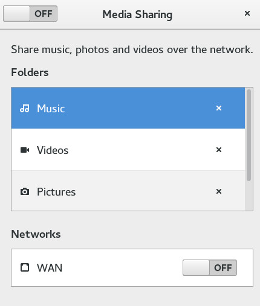The width and height of the screenshot is (260, 306).
Task: Click the scrollbar track below the handle
Action: [x=249, y=196]
